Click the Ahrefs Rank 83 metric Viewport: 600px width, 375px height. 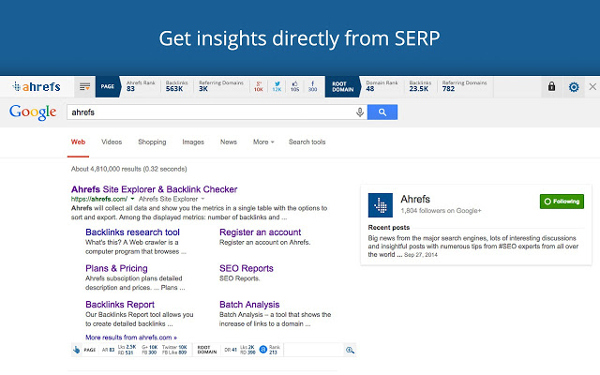click(x=141, y=86)
